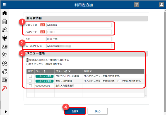Open the building icon in sidebar
The height and width of the screenshot is (115, 166).
4,21
